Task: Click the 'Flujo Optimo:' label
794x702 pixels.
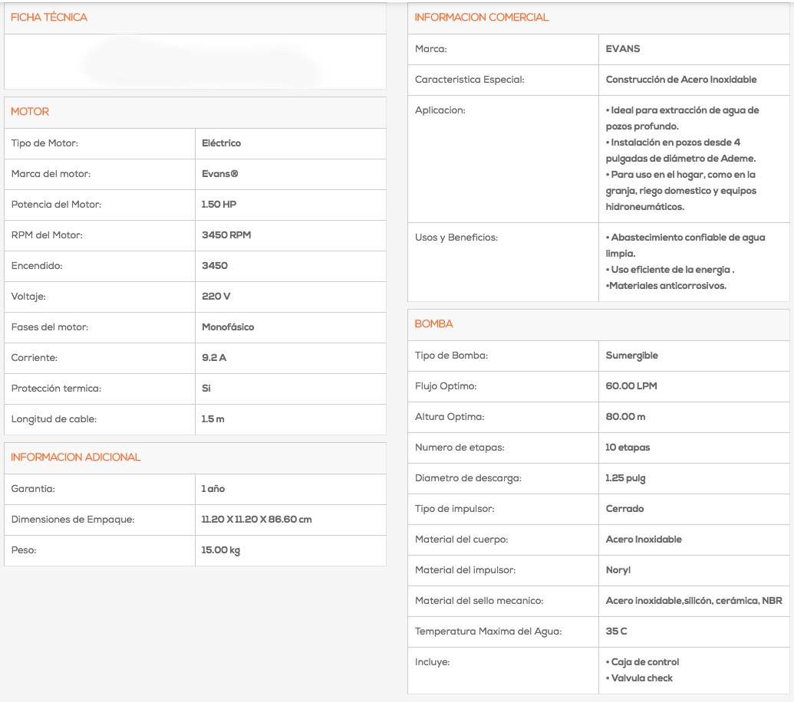Action: pos(446,386)
